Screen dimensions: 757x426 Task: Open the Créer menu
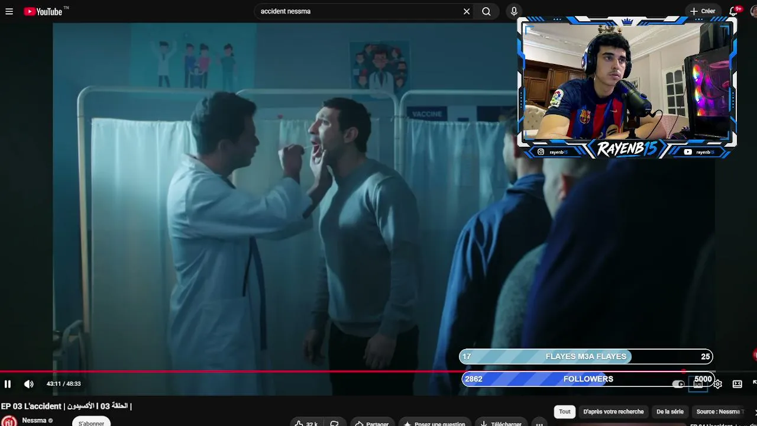(703, 11)
